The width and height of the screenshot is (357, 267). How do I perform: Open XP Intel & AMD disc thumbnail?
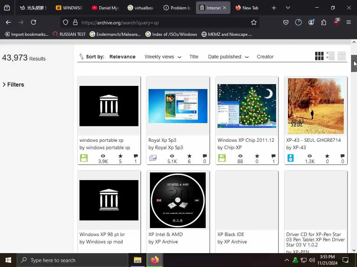click(x=177, y=200)
